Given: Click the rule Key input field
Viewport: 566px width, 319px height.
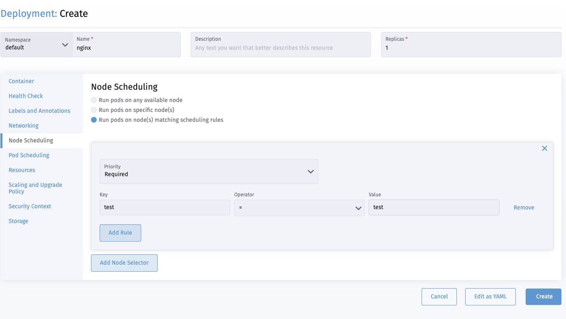Looking at the screenshot, I should tap(164, 207).
